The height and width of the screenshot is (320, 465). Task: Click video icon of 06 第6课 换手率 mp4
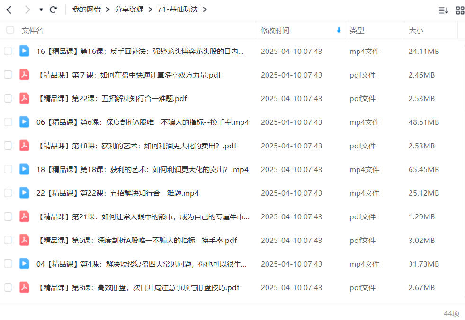(24, 121)
